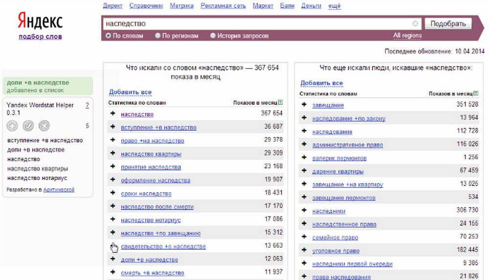Open 'наследование' query link on right
The width and height of the screenshot is (489, 280).
tap(332, 132)
